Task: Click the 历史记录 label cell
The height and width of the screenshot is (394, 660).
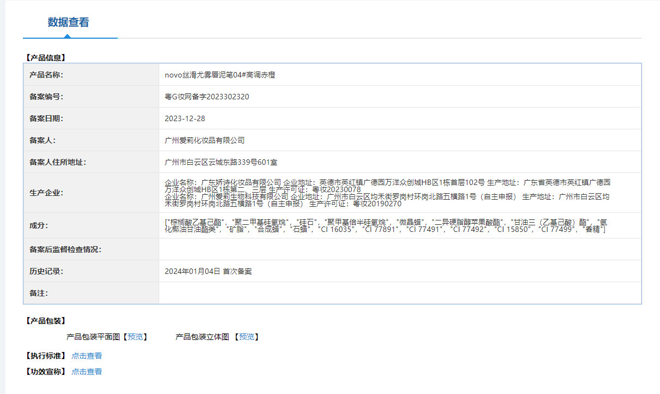Action: click(x=91, y=271)
